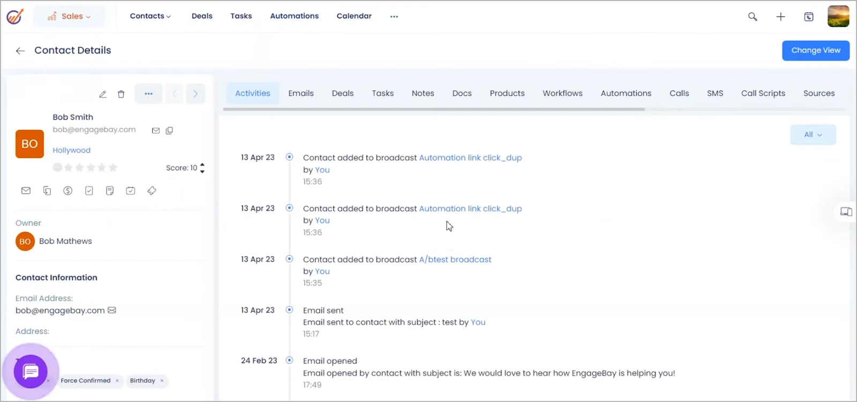Click the sequence quick action icon
This screenshot has height=402, width=857.
[x=47, y=191]
